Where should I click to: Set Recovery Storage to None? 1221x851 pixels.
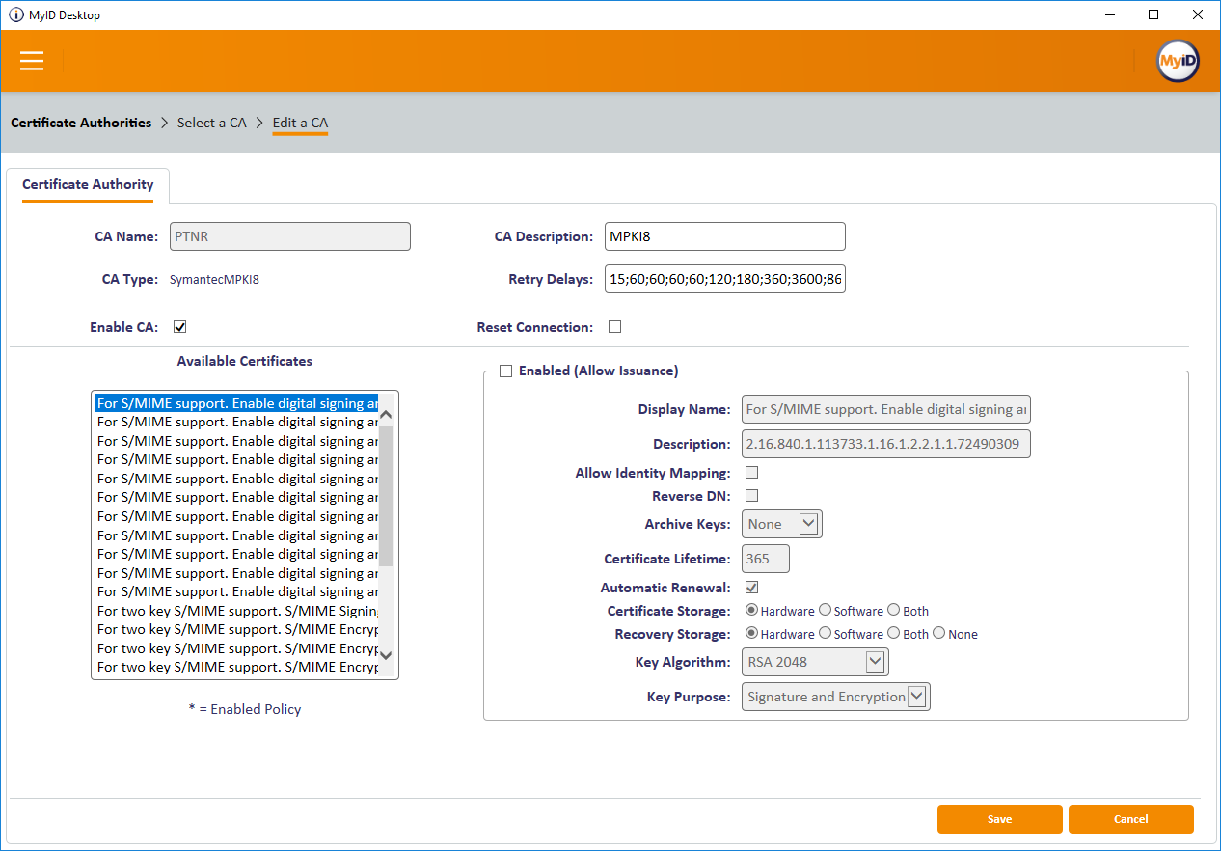(938, 634)
